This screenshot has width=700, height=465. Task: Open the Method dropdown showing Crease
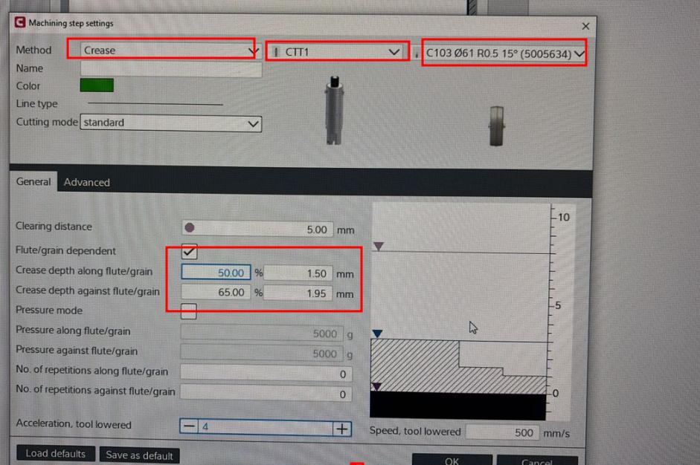click(x=170, y=51)
